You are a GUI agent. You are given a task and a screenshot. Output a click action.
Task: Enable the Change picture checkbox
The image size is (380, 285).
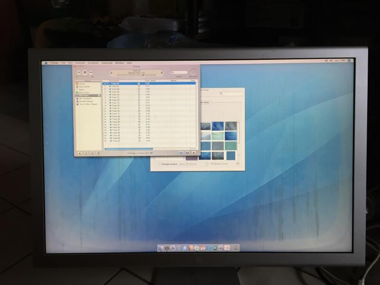click(x=160, y=164)
